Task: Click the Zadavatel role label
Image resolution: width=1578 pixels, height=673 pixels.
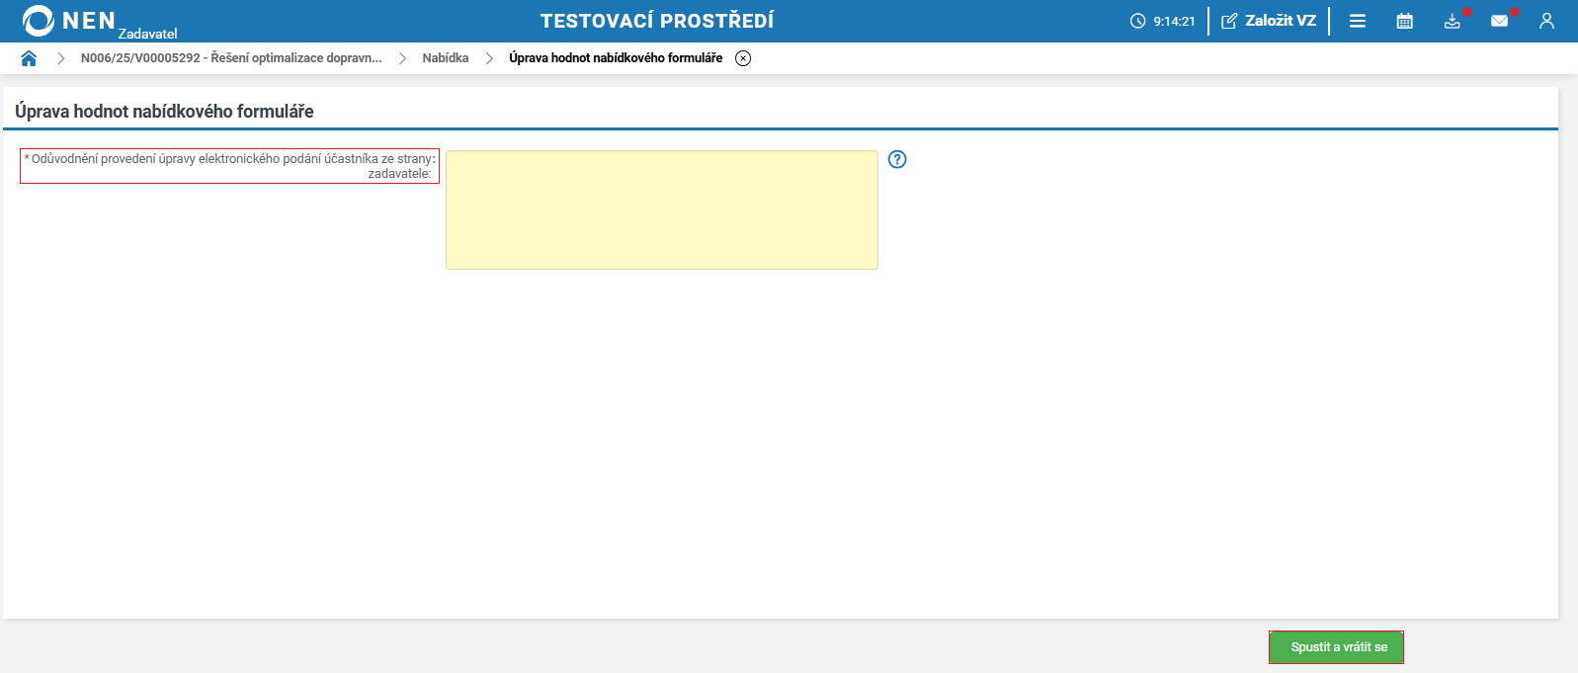Action: (147, 34)
